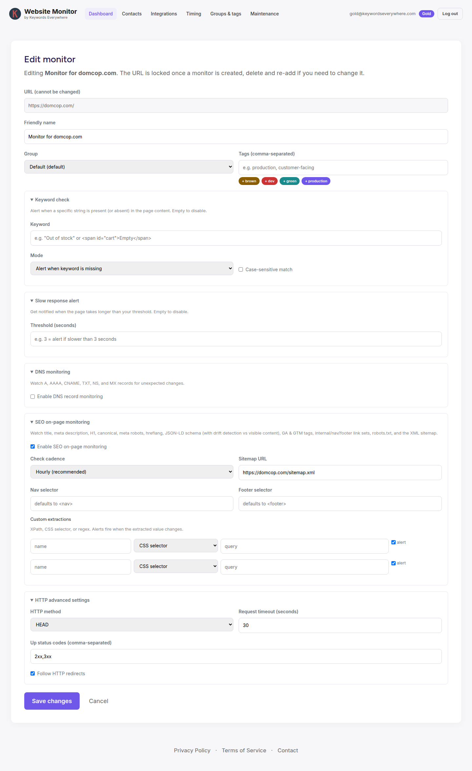Add the production tag
472x771 pixels.
[316, 181]
